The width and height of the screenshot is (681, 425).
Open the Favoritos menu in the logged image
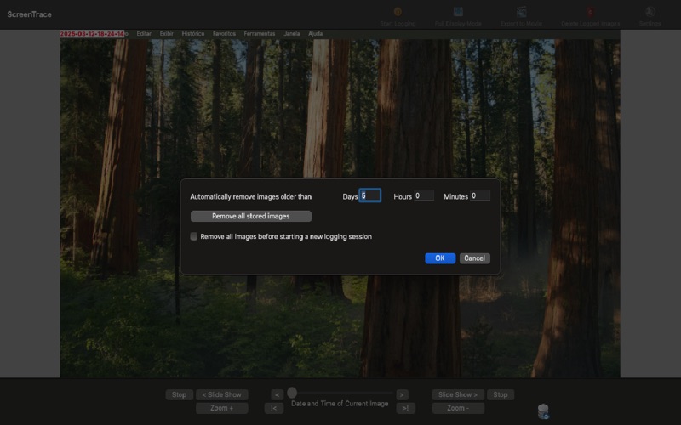pyautogui.click(x=224, y=33)
